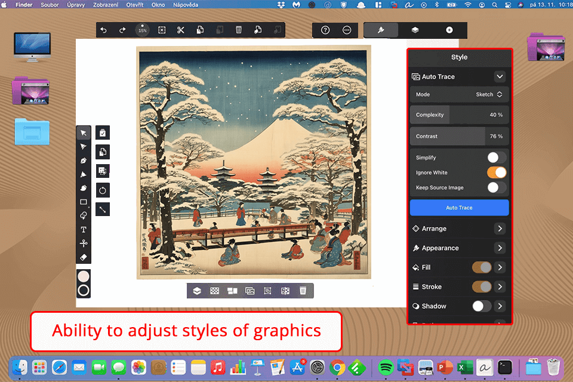
Task: Enable the Keep Source Image switch
Action: (x=497, y=187)
